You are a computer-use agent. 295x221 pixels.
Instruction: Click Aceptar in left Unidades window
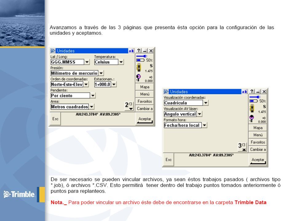click(145, 119)
